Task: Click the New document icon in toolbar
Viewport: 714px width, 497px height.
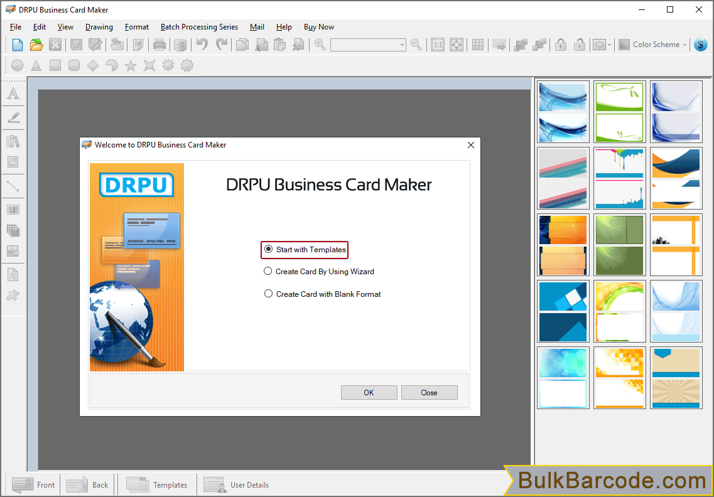Action: point(18,45)
